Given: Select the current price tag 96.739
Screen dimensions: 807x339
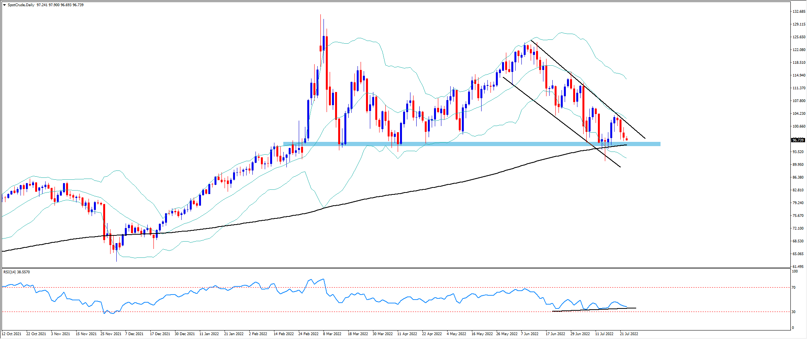Looking at the screenshot, I should click(798, 140).
